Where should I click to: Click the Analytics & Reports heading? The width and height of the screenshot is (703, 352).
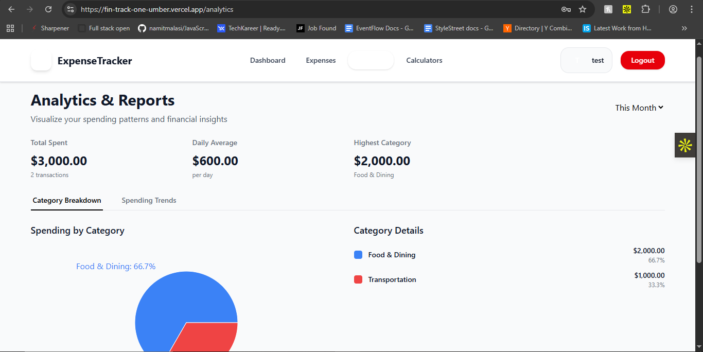tap(102, 100)
